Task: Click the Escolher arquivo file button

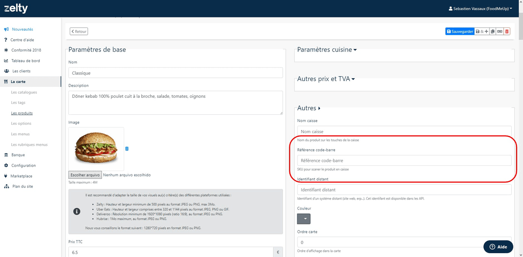Action: coord(85,175)
